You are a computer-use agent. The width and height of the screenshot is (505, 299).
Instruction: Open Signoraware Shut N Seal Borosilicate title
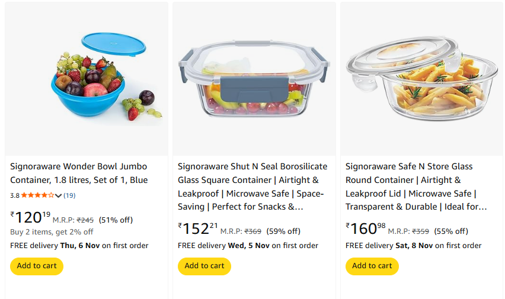pos(252,187)
